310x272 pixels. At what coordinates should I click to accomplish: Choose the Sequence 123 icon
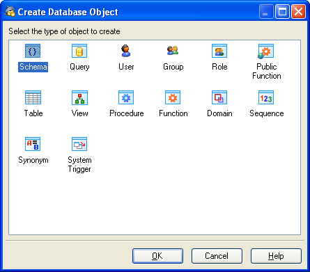[266, 97]
